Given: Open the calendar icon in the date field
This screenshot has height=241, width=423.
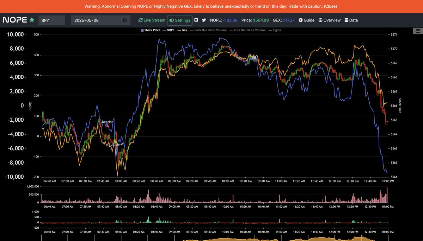Looking at the screenshot, I should [x=124, y=20].
